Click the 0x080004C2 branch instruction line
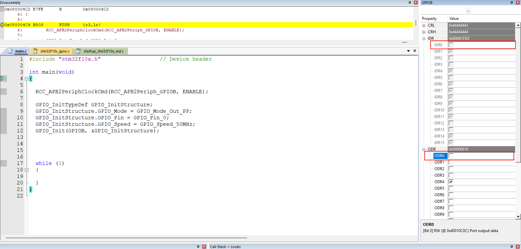This screenshot has width=521, height=249. click(x=57, y=9)
